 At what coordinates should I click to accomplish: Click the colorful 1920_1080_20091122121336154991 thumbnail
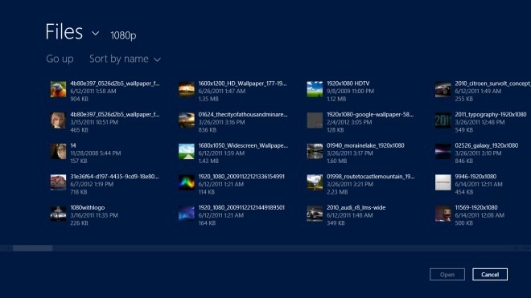pos(187,182)
